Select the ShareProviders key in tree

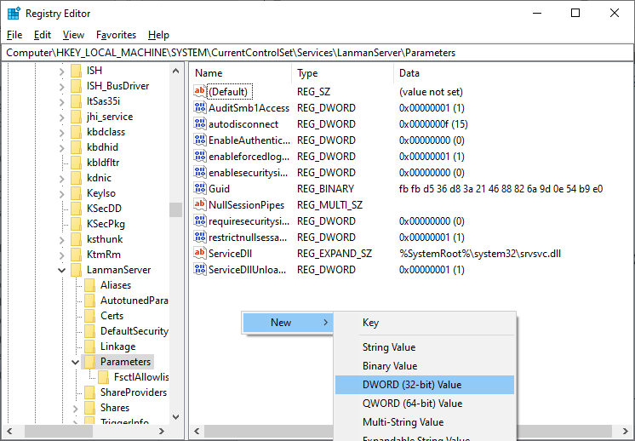tap(133, 392)
